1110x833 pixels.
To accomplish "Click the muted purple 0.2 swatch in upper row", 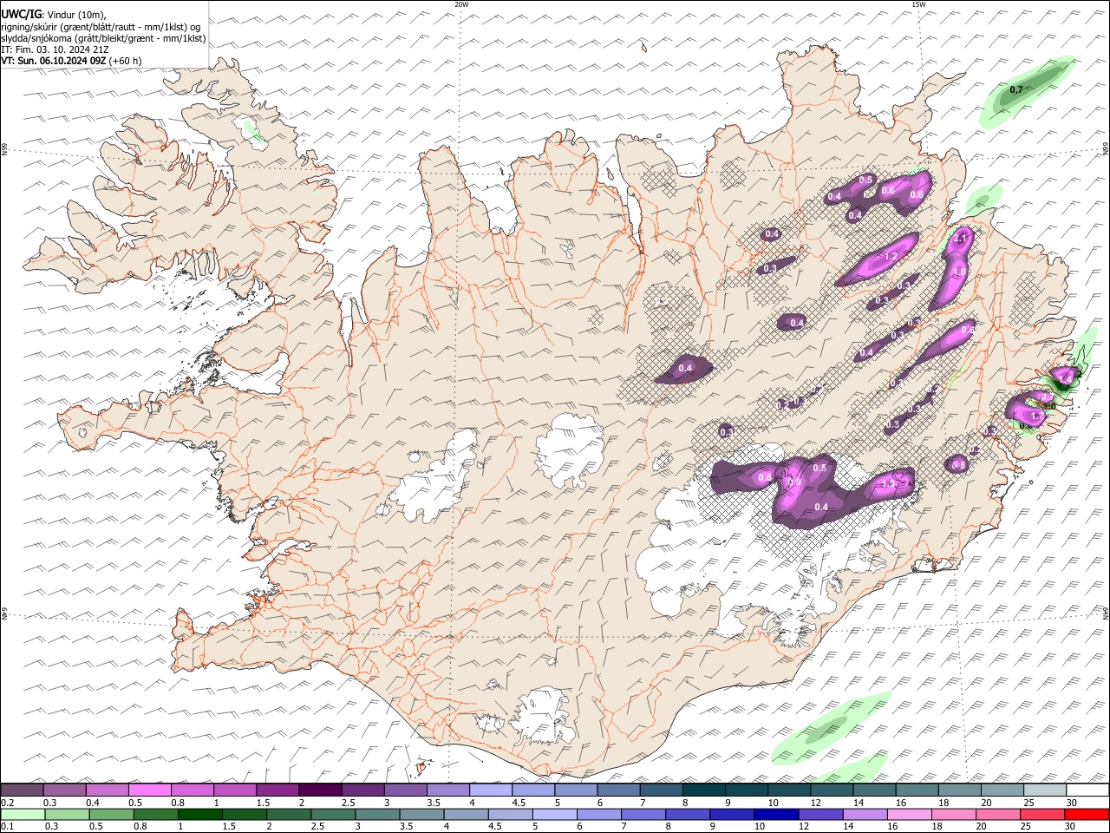I will (22, 790).
